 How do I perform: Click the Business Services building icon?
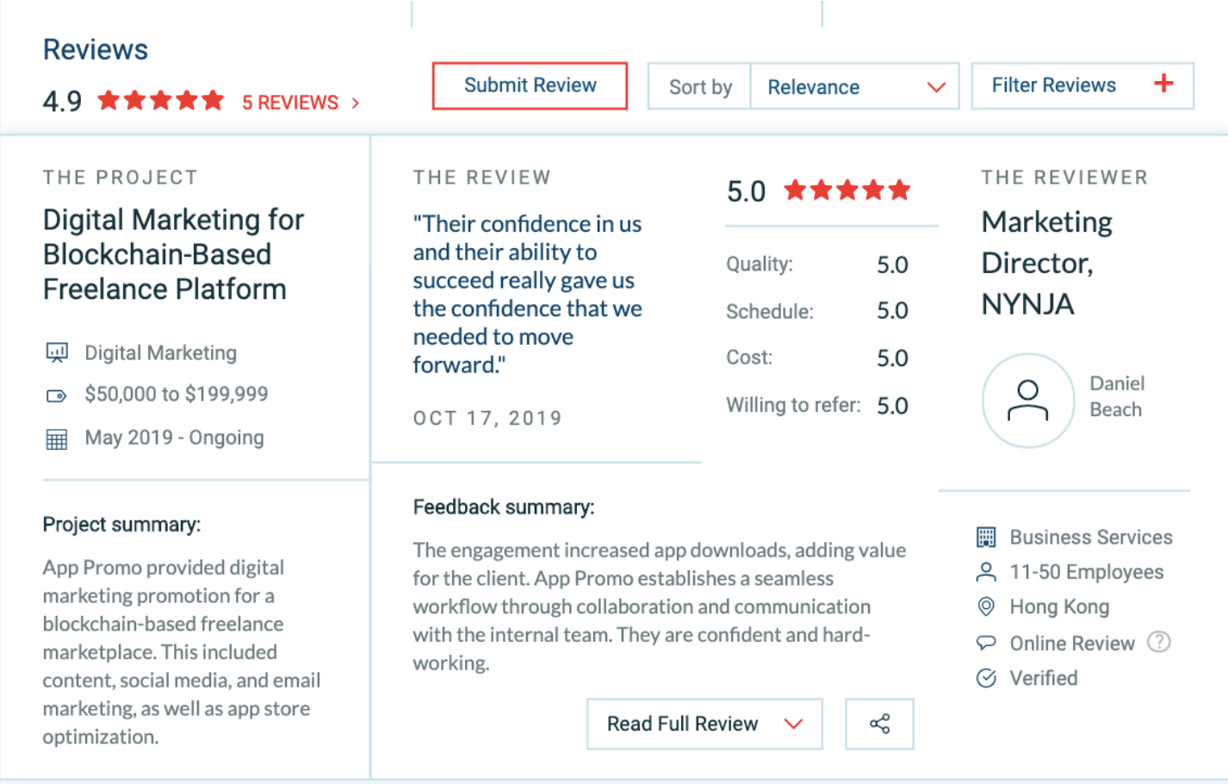coord(987,538)
